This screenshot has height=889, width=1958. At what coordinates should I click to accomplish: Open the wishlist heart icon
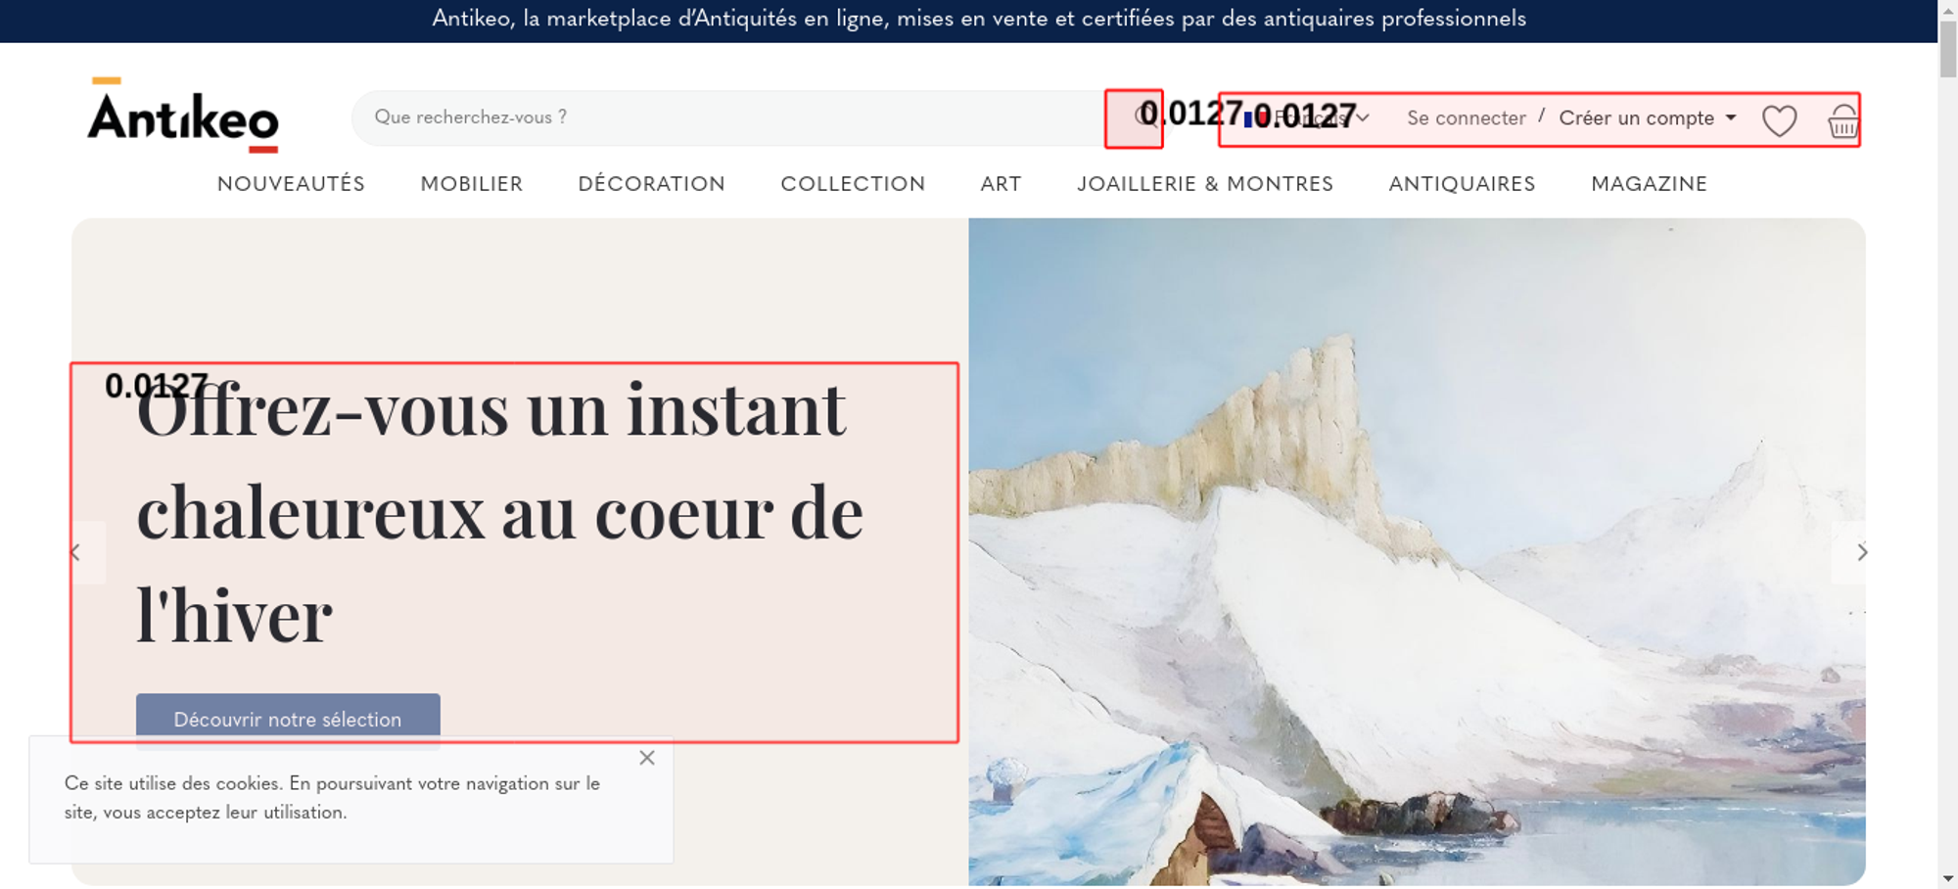click(1779, 120)
